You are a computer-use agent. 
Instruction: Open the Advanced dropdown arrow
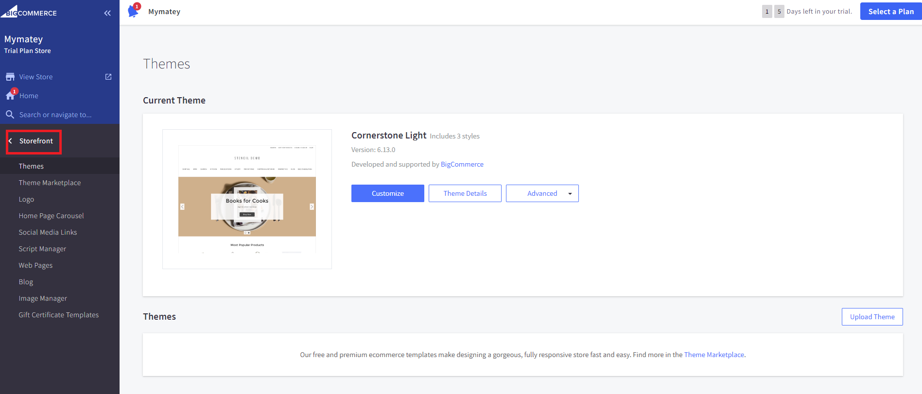tap(570, 193)
